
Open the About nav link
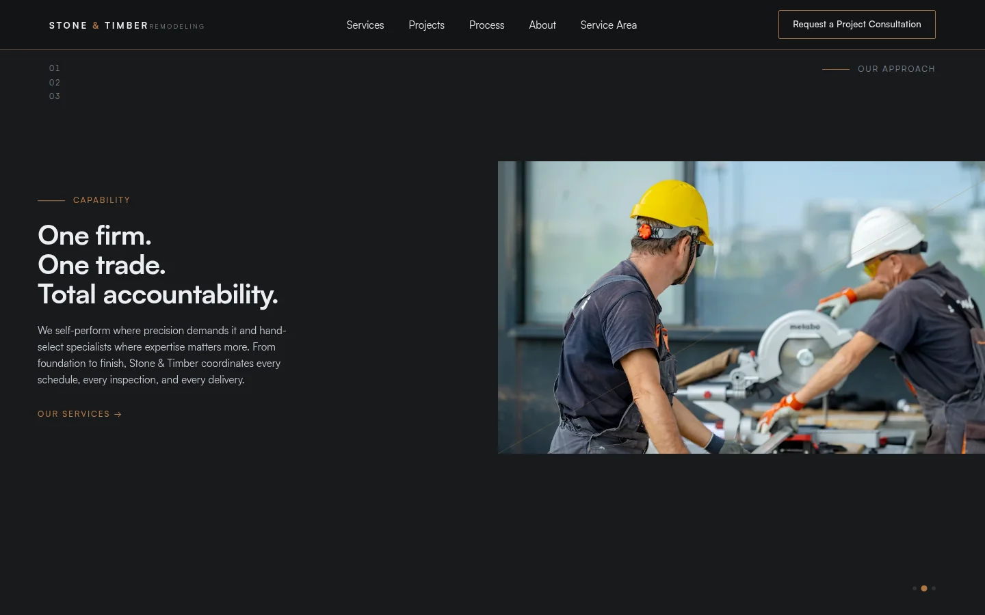(542, 25)
